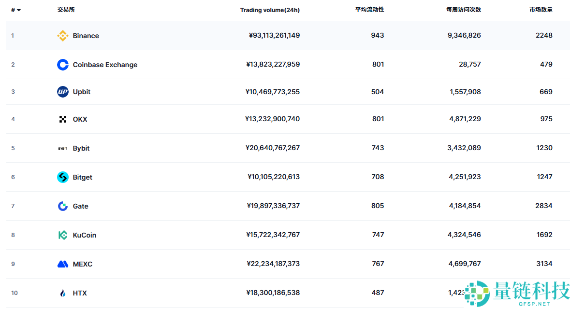Click the Bybit logo icon
The image size is (570, 309).
pyautogui.click(x=62, y=148)
